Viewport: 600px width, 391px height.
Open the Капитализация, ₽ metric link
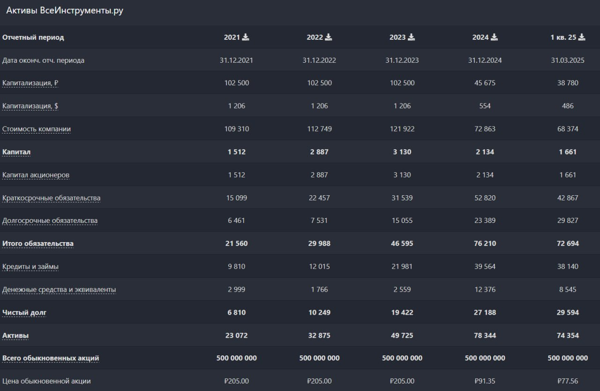point(30,83)
